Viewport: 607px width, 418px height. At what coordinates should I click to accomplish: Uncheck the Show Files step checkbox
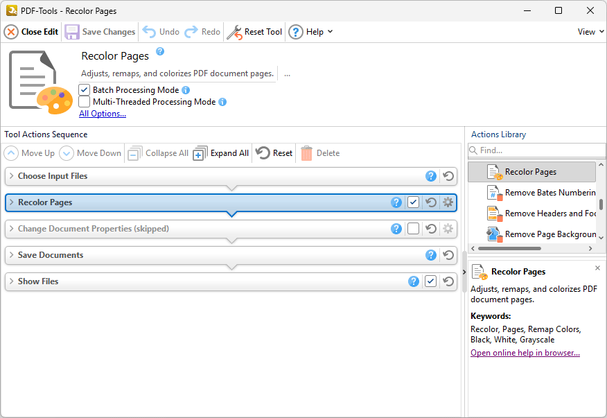pyautogui.click(x=431, y=281)
